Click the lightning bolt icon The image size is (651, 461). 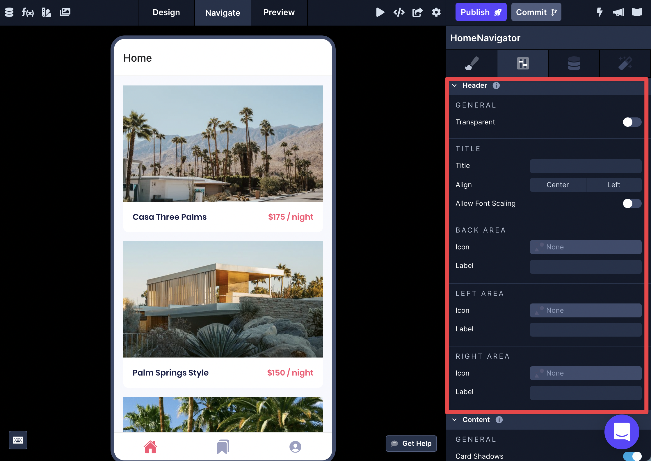coord(600,12)
